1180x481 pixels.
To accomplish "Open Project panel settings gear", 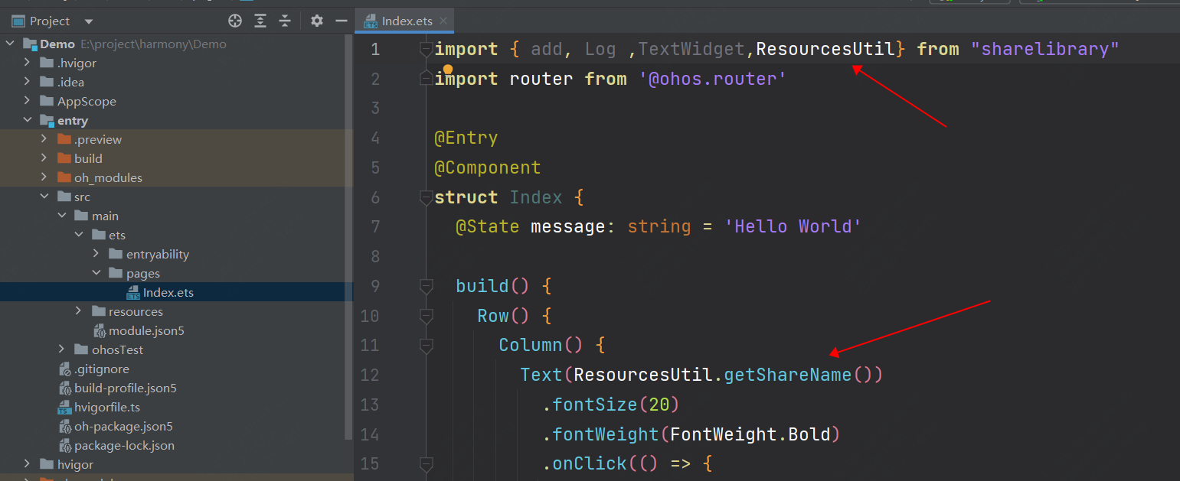I will [x=317, y=21].
